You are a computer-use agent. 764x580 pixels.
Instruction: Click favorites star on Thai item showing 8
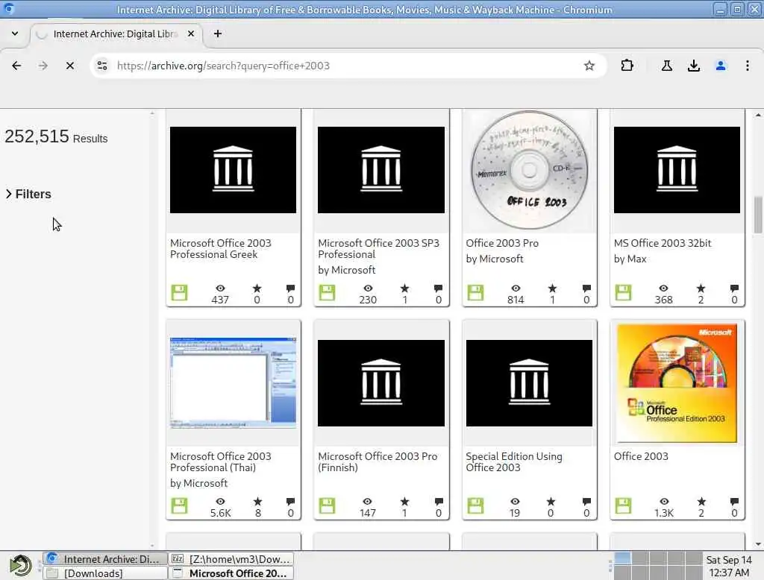click(x=257, y=502)
